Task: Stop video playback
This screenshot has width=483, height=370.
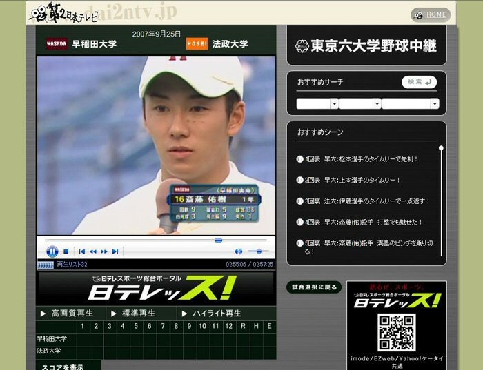Action: tap(66, 251)
